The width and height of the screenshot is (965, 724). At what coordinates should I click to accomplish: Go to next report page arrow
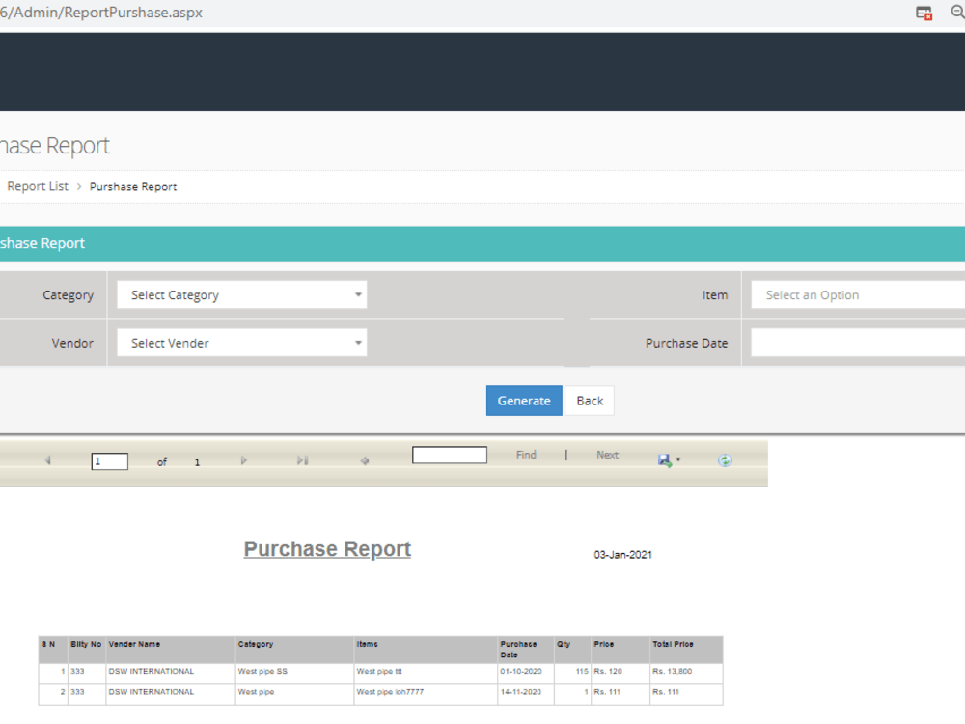pos(244,460)
